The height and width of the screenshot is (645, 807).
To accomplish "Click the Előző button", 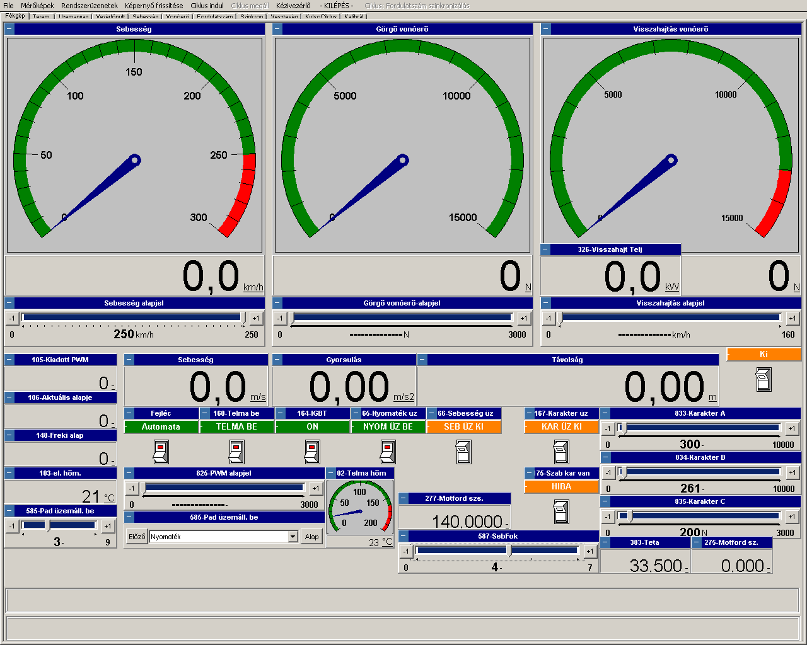I will (137, 537).
